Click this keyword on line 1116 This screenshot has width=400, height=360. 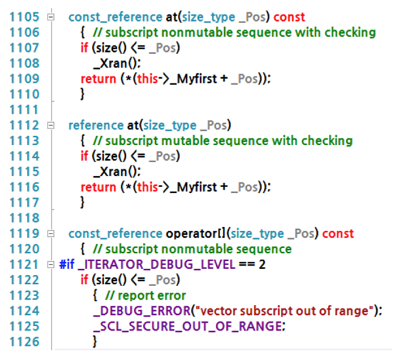[148, 187]
